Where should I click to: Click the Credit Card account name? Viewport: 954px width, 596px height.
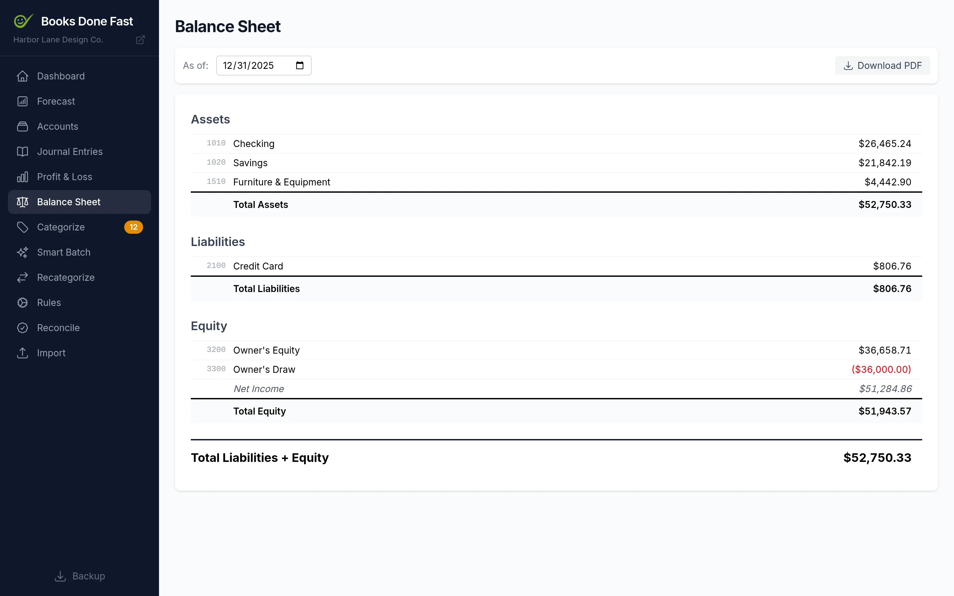258,267
